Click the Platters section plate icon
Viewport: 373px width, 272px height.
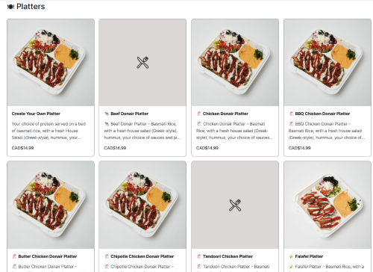pos(10,7)
